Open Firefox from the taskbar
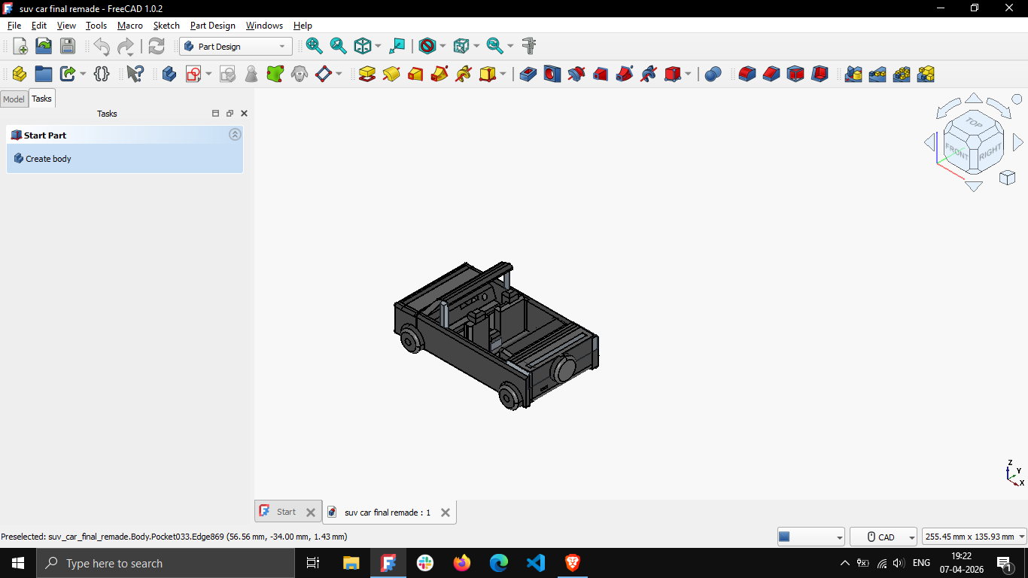 pos(462,563)
